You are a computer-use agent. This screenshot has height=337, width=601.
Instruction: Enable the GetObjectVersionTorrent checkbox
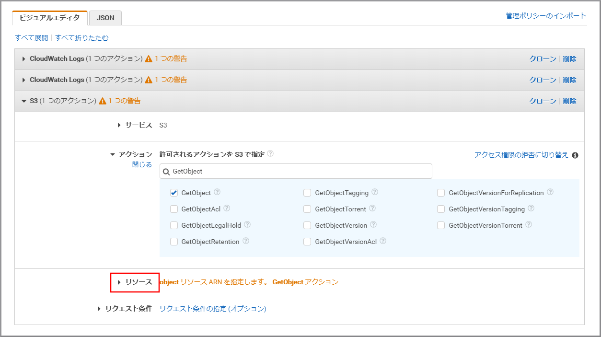(441, 225)
